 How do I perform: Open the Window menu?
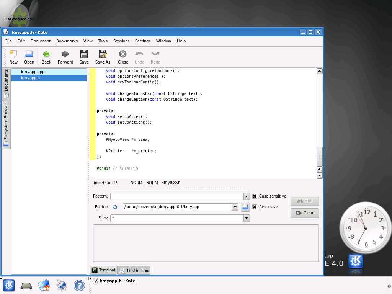coord(163,41)
